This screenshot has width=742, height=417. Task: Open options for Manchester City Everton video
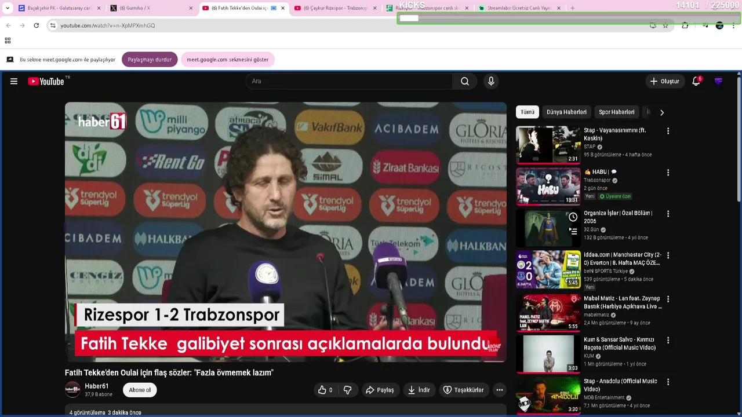click(668, 256)
